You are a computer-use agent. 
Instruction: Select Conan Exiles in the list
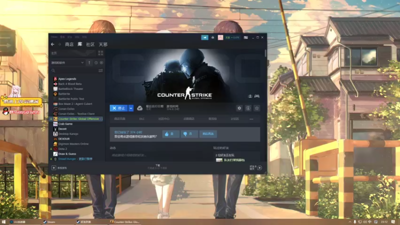66,108
